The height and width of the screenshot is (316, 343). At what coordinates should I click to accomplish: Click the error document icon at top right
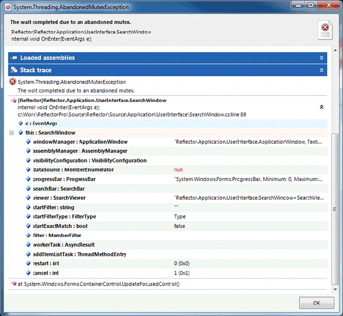point(324,30)
